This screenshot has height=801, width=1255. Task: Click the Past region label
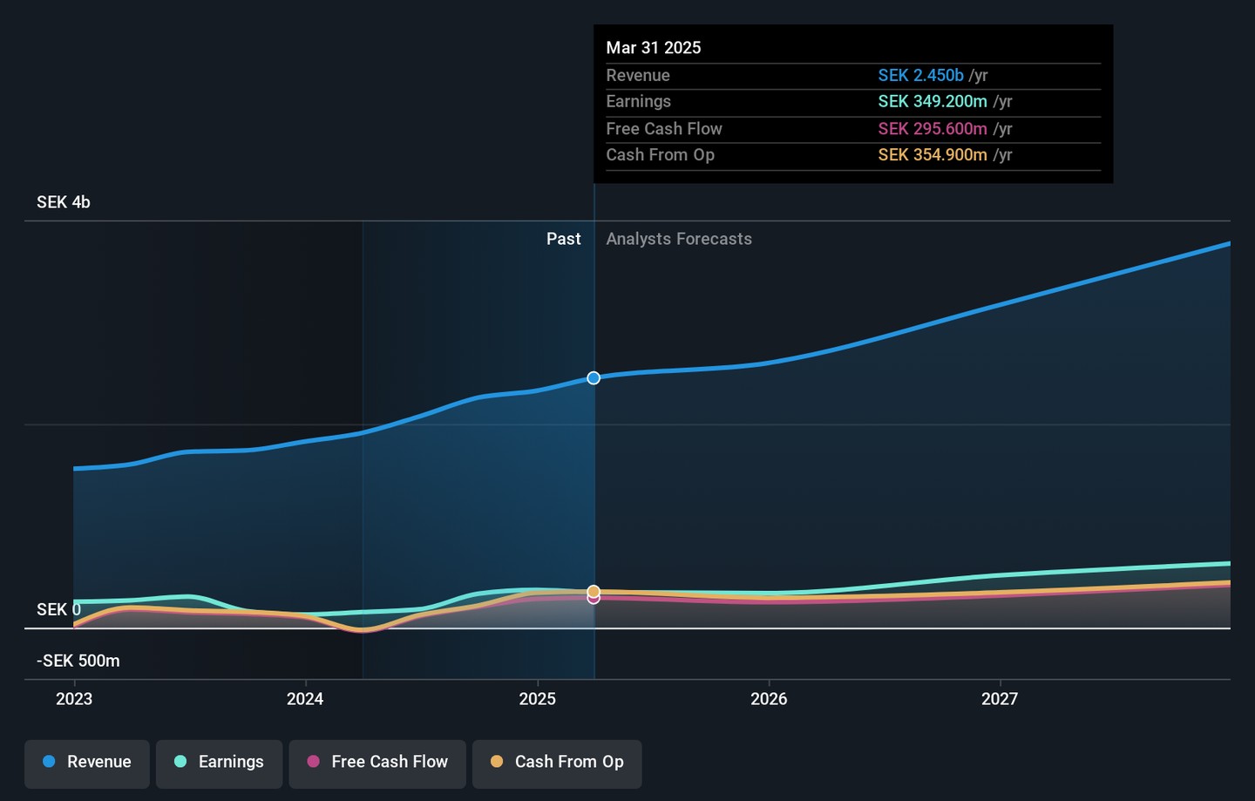(563, 239)
